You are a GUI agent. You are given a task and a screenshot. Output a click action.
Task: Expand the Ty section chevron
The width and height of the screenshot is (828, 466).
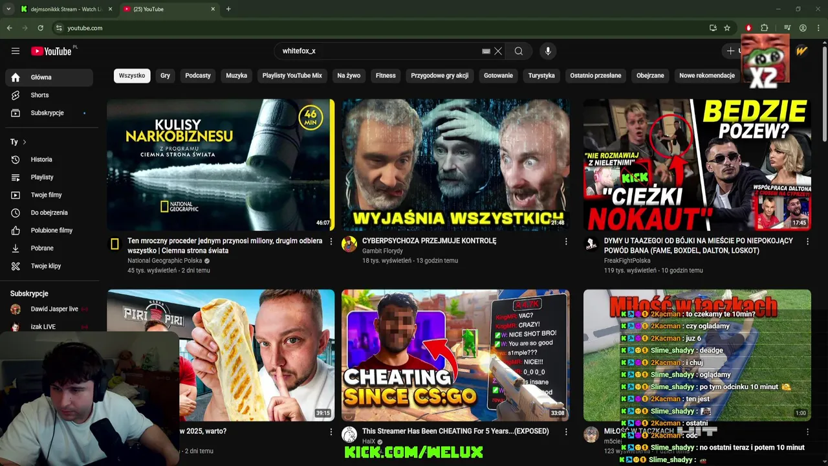pyautogui.click(x=25, y=142)
